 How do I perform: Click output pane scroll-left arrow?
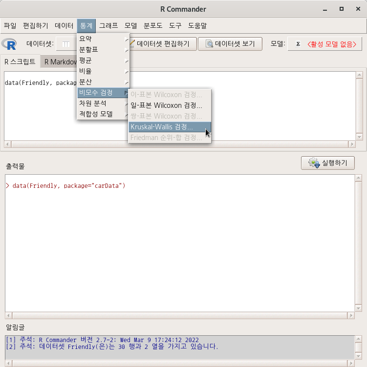(8, 315)
